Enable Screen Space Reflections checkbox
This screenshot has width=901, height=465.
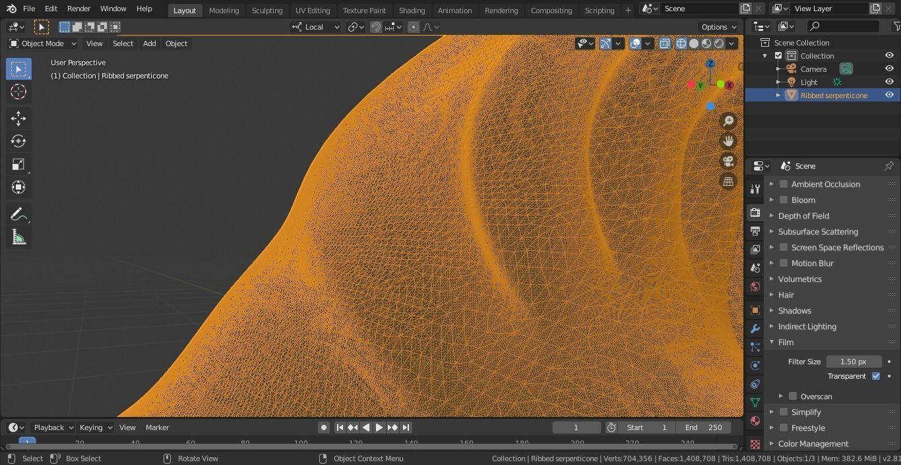(784, 247)
